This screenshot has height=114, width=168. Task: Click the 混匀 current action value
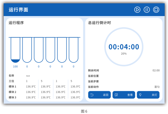click(x=157, y=87)
